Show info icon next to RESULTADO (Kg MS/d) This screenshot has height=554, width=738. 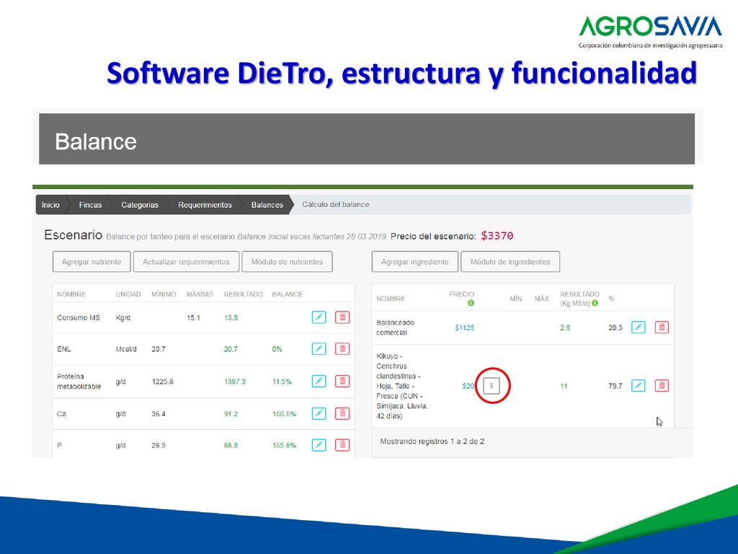[x=595, y=303]
